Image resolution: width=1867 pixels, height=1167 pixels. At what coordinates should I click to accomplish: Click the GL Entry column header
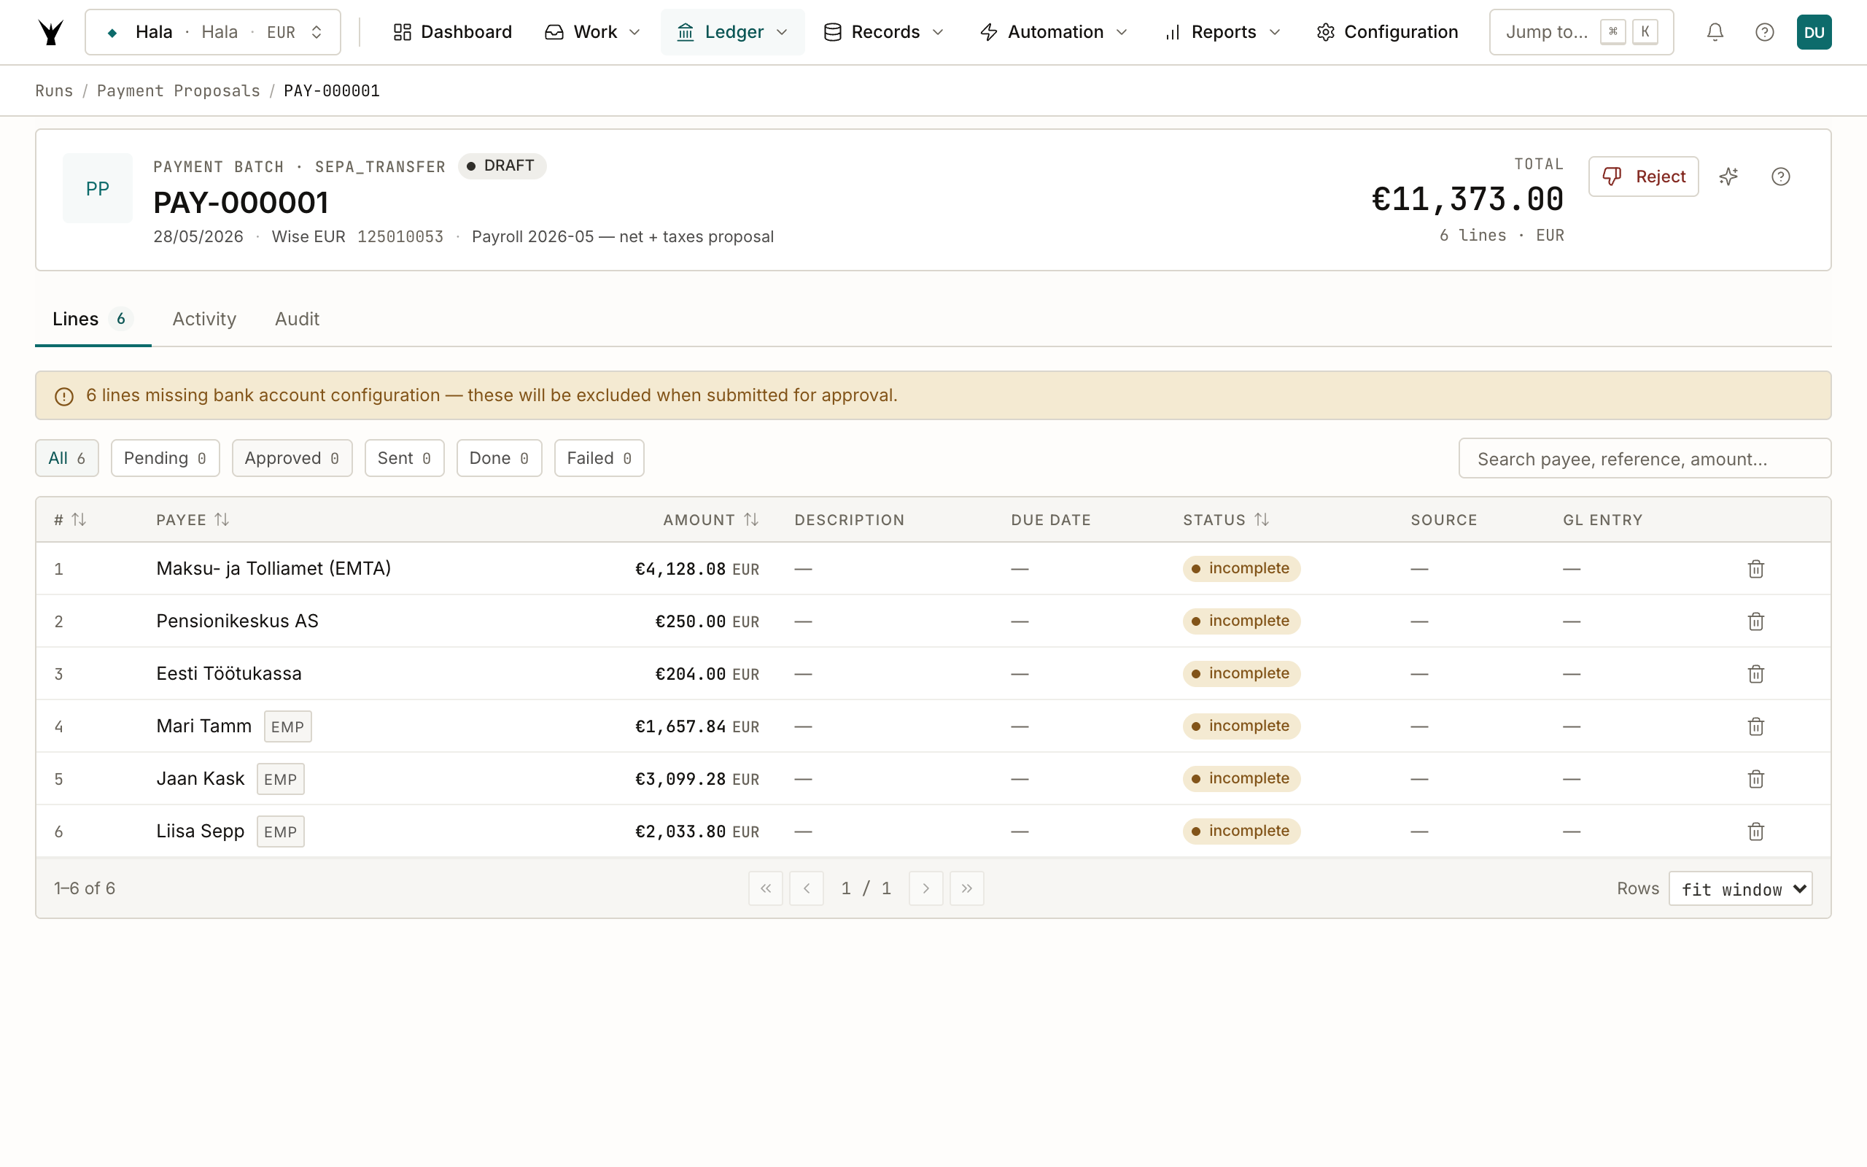pyautogui.click(x=1602, y=519)
